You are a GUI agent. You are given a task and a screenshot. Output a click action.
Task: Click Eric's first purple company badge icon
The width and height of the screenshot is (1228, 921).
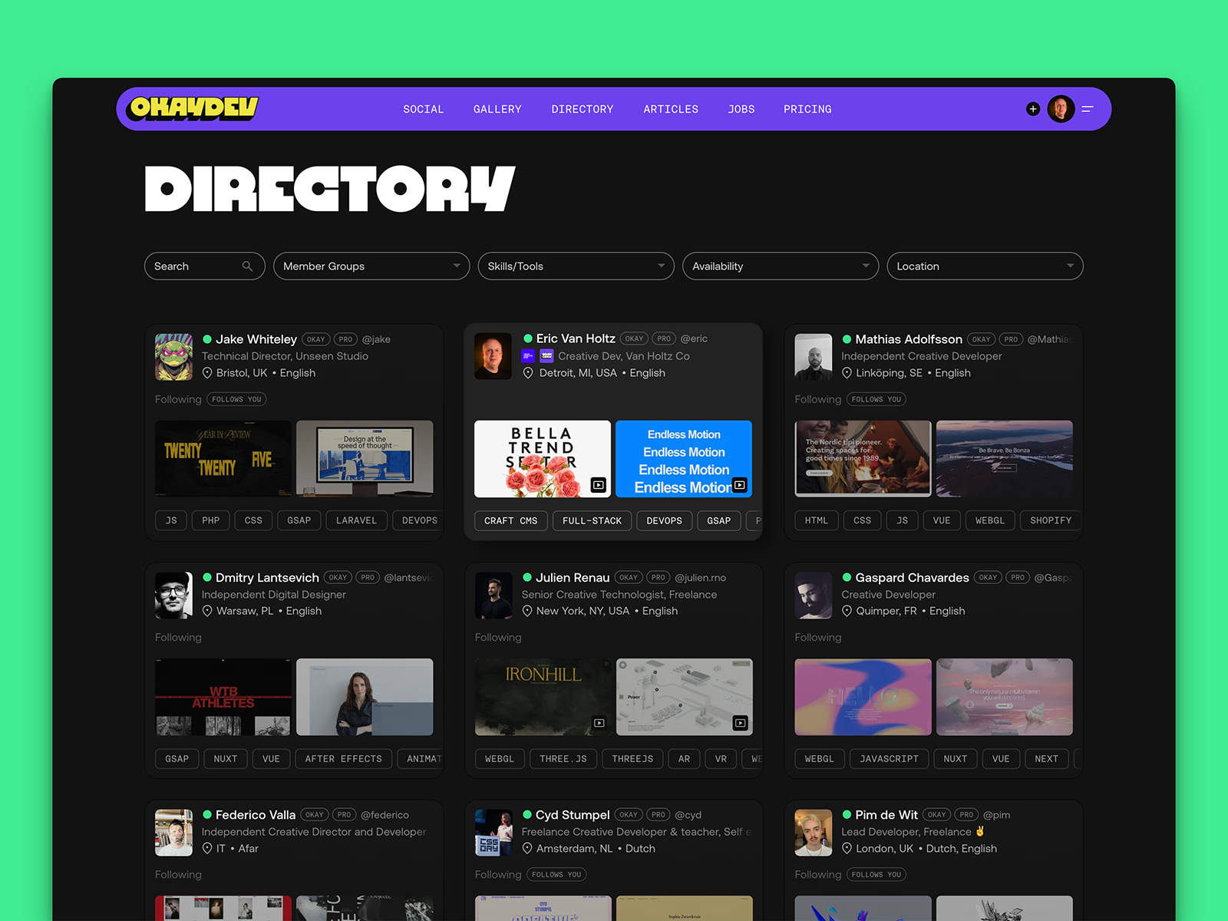point(528,356)
